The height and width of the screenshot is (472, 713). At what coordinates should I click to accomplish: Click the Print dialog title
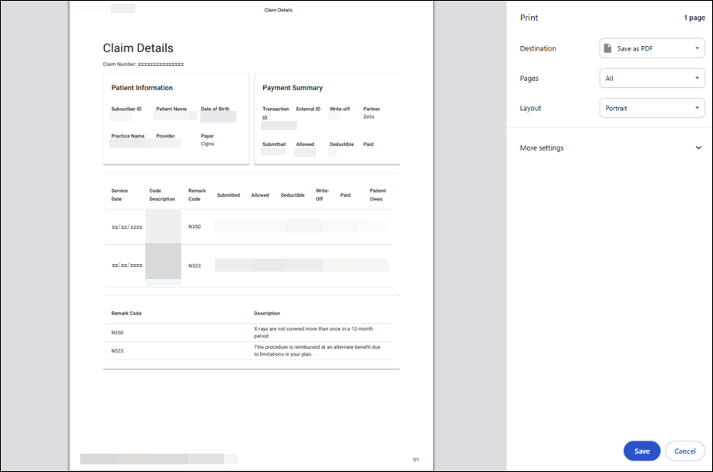pos(529,17)
